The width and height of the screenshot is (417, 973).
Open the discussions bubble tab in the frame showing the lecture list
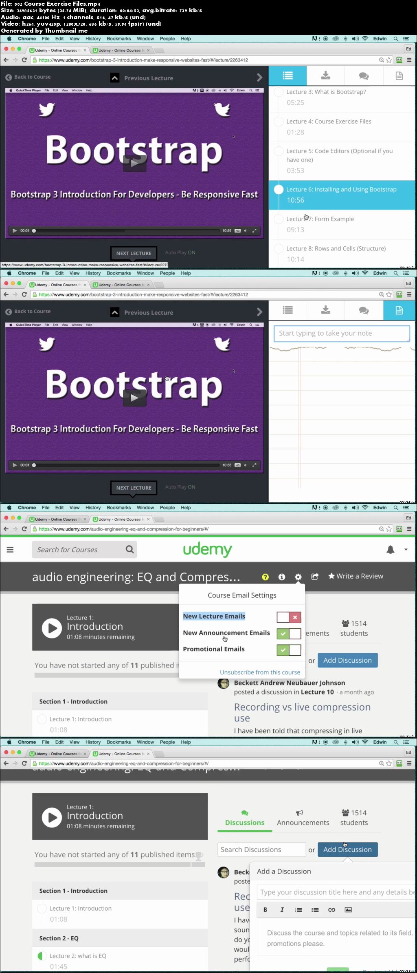point(364,76)
